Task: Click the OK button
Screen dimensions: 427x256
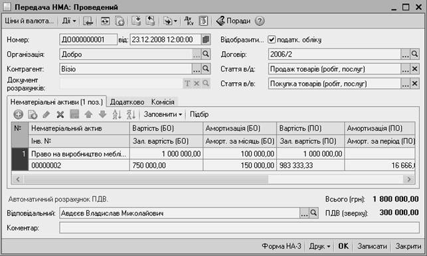Action: tap(343, 246)
